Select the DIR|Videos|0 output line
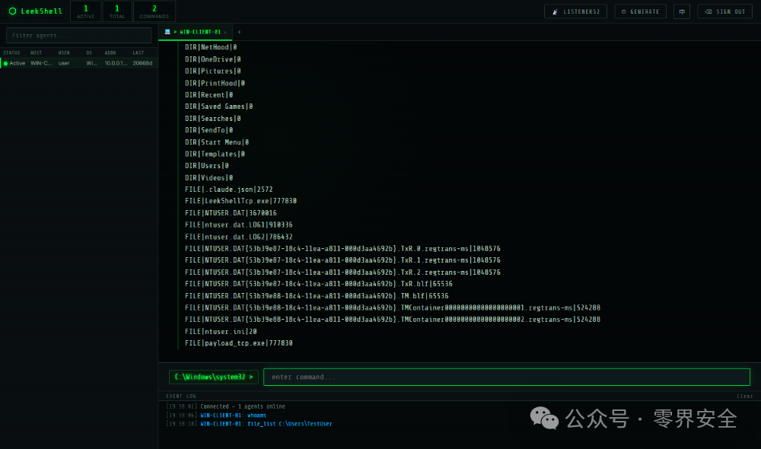 coord(209,177)
